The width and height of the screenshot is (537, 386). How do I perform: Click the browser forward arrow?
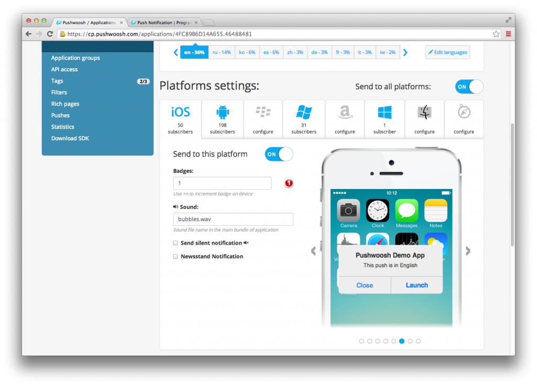39,34
